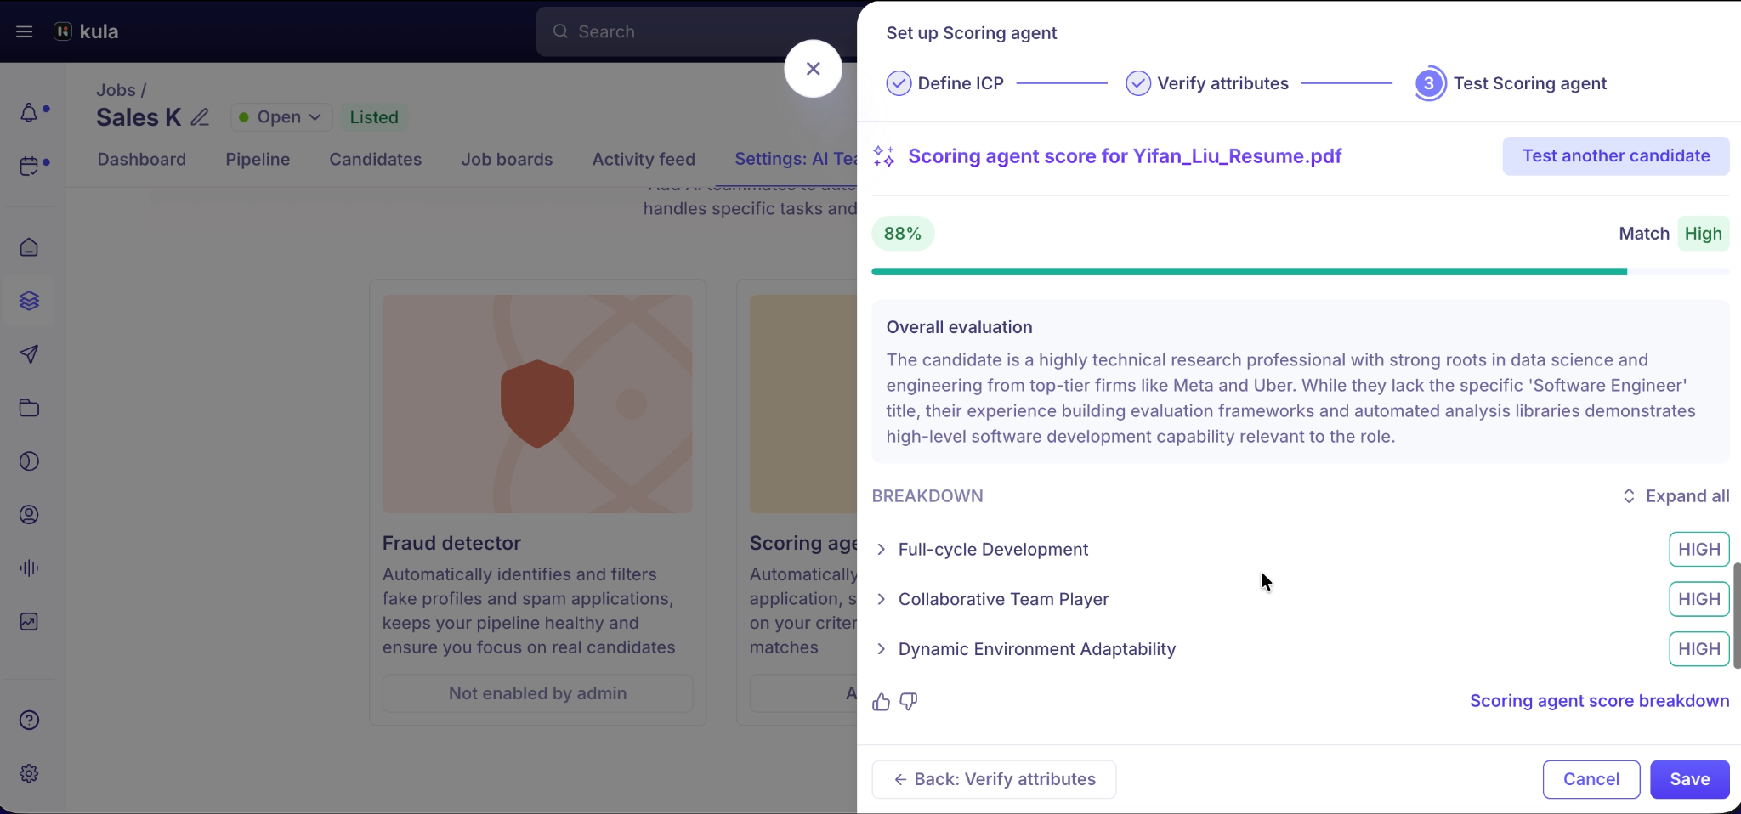Go to the Define ICP step

[x=945, y=83]
